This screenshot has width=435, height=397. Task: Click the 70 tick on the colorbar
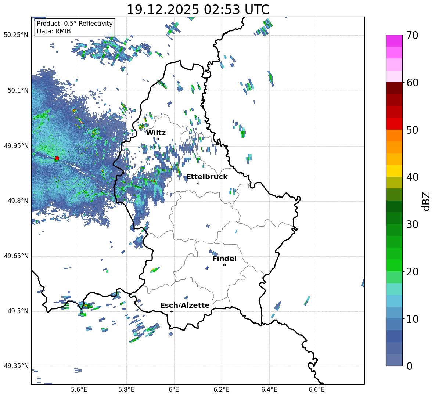(412, 36)
